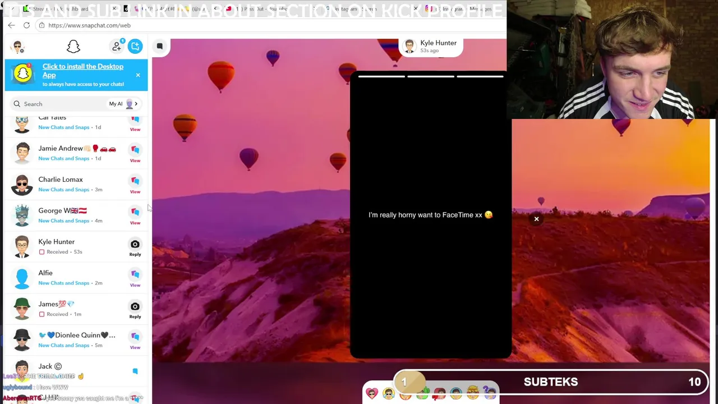The height and width of the screenshot is (404, 718).
Task: Click the site info icon in address bar
Action: click(x=42, y=25)
